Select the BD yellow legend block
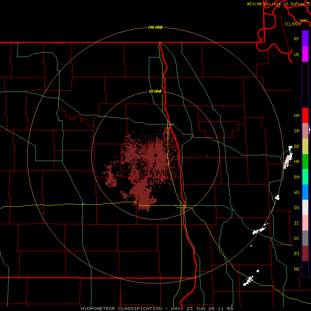Viewport: 311px width, 311px height. click(305, 147)
